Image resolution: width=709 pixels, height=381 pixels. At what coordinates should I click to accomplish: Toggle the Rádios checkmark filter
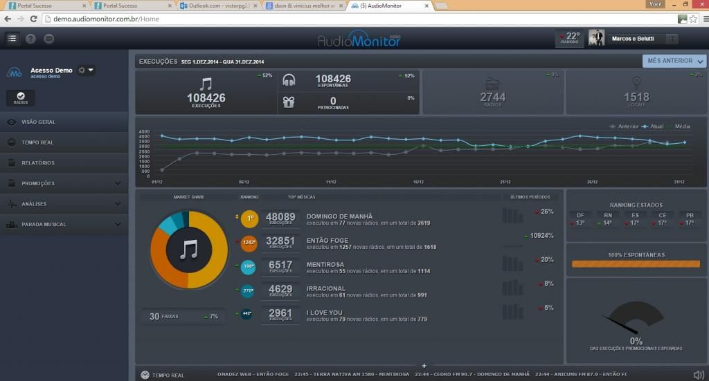[21, 98]
